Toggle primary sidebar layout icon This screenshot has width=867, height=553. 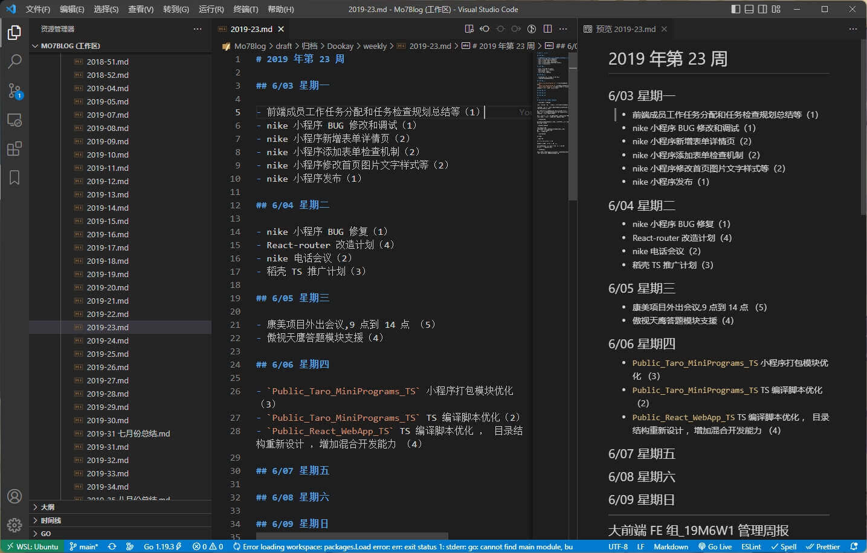735,9
